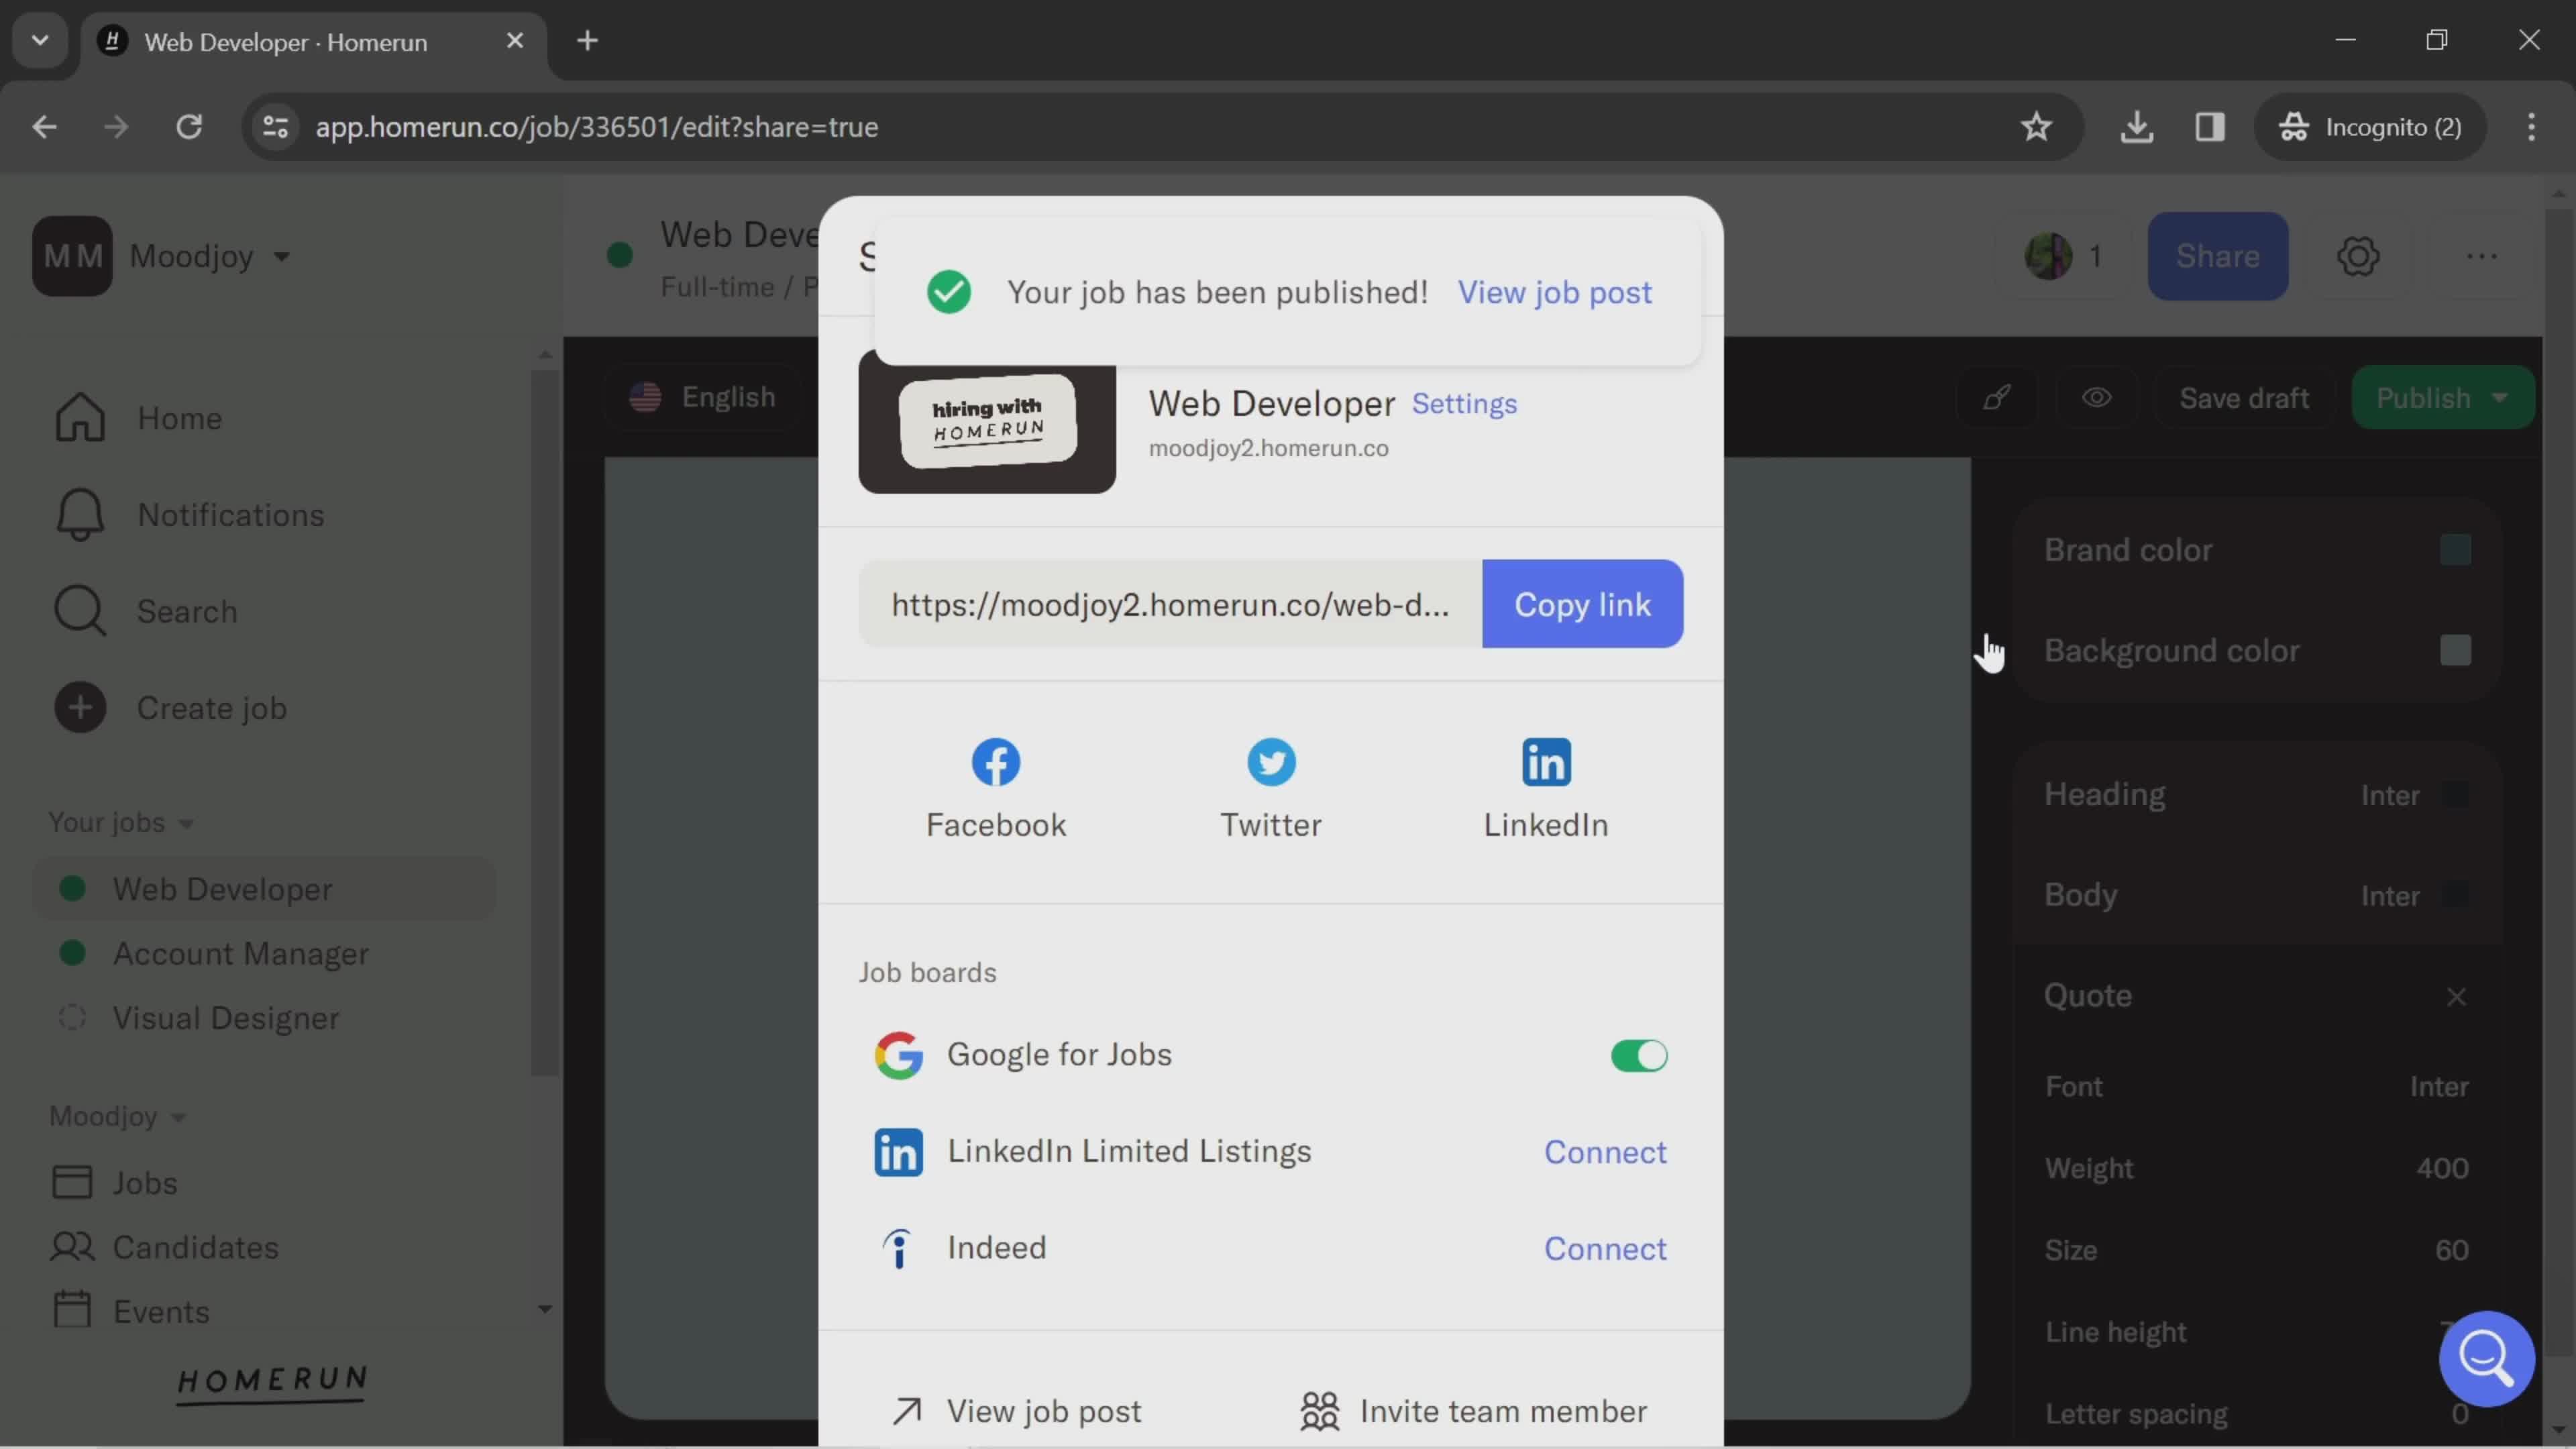The width and height of the screenshot is (2576, 1449).
Task: Open the English language selector
Action: coord(702,397)
